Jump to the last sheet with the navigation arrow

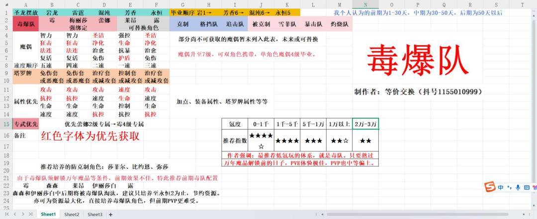[x=30, y=214]
